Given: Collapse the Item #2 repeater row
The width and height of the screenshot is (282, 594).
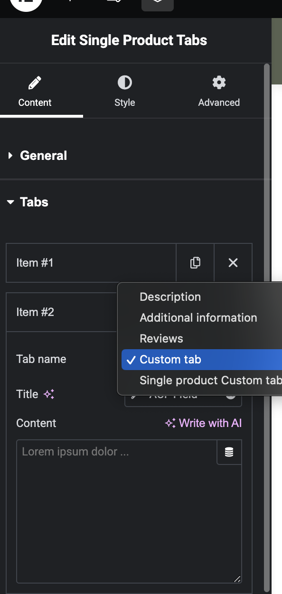Looking at the screenshot, I should (x=62, y=312).
